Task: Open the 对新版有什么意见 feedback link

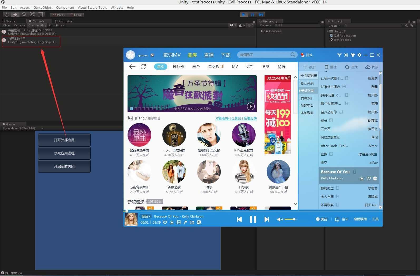Action: point(236,119)
